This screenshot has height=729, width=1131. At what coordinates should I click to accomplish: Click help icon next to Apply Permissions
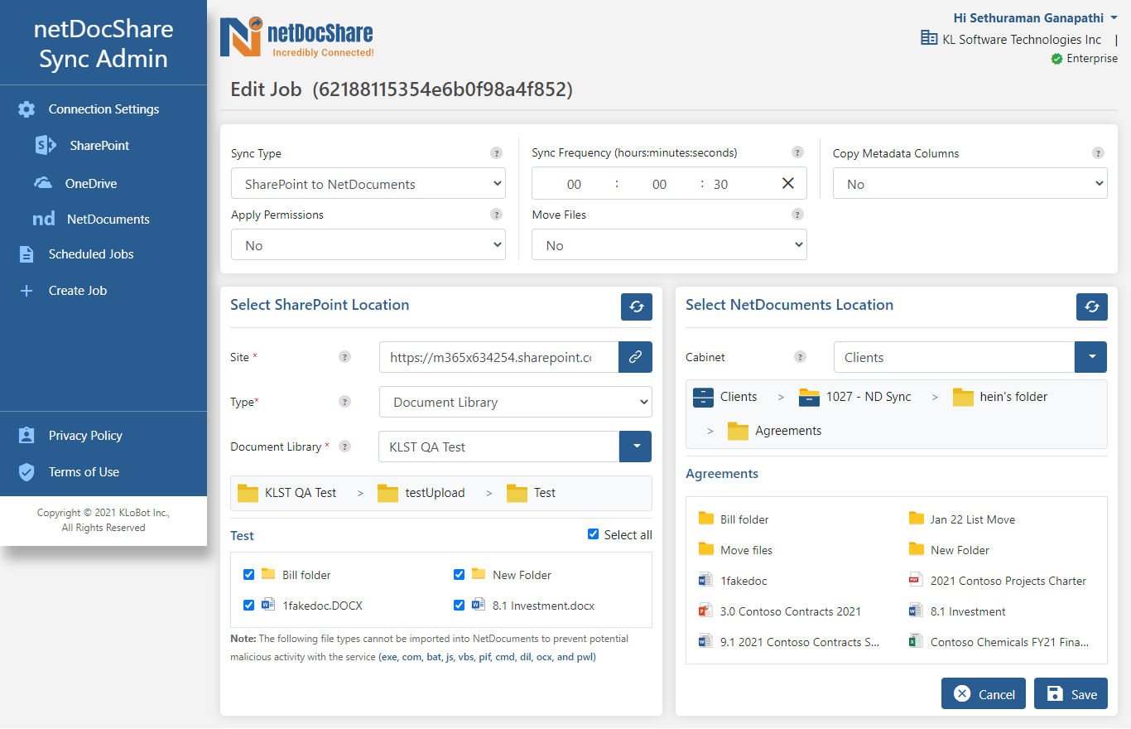(x=497, y=215)
